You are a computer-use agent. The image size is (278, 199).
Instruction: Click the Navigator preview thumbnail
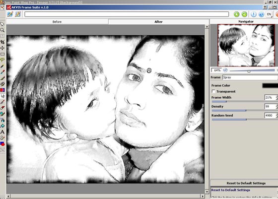(246, 45)
